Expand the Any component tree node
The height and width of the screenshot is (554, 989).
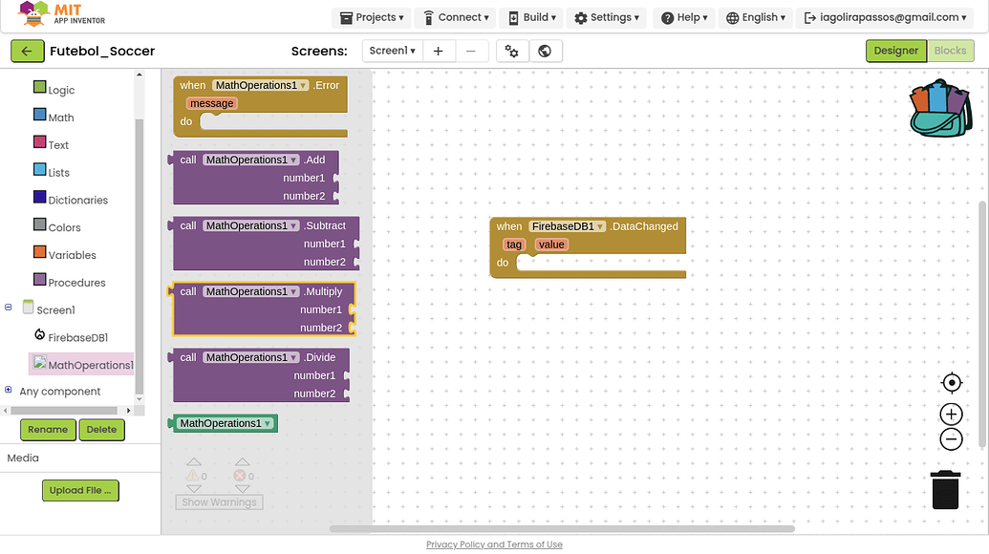[9, 390]
